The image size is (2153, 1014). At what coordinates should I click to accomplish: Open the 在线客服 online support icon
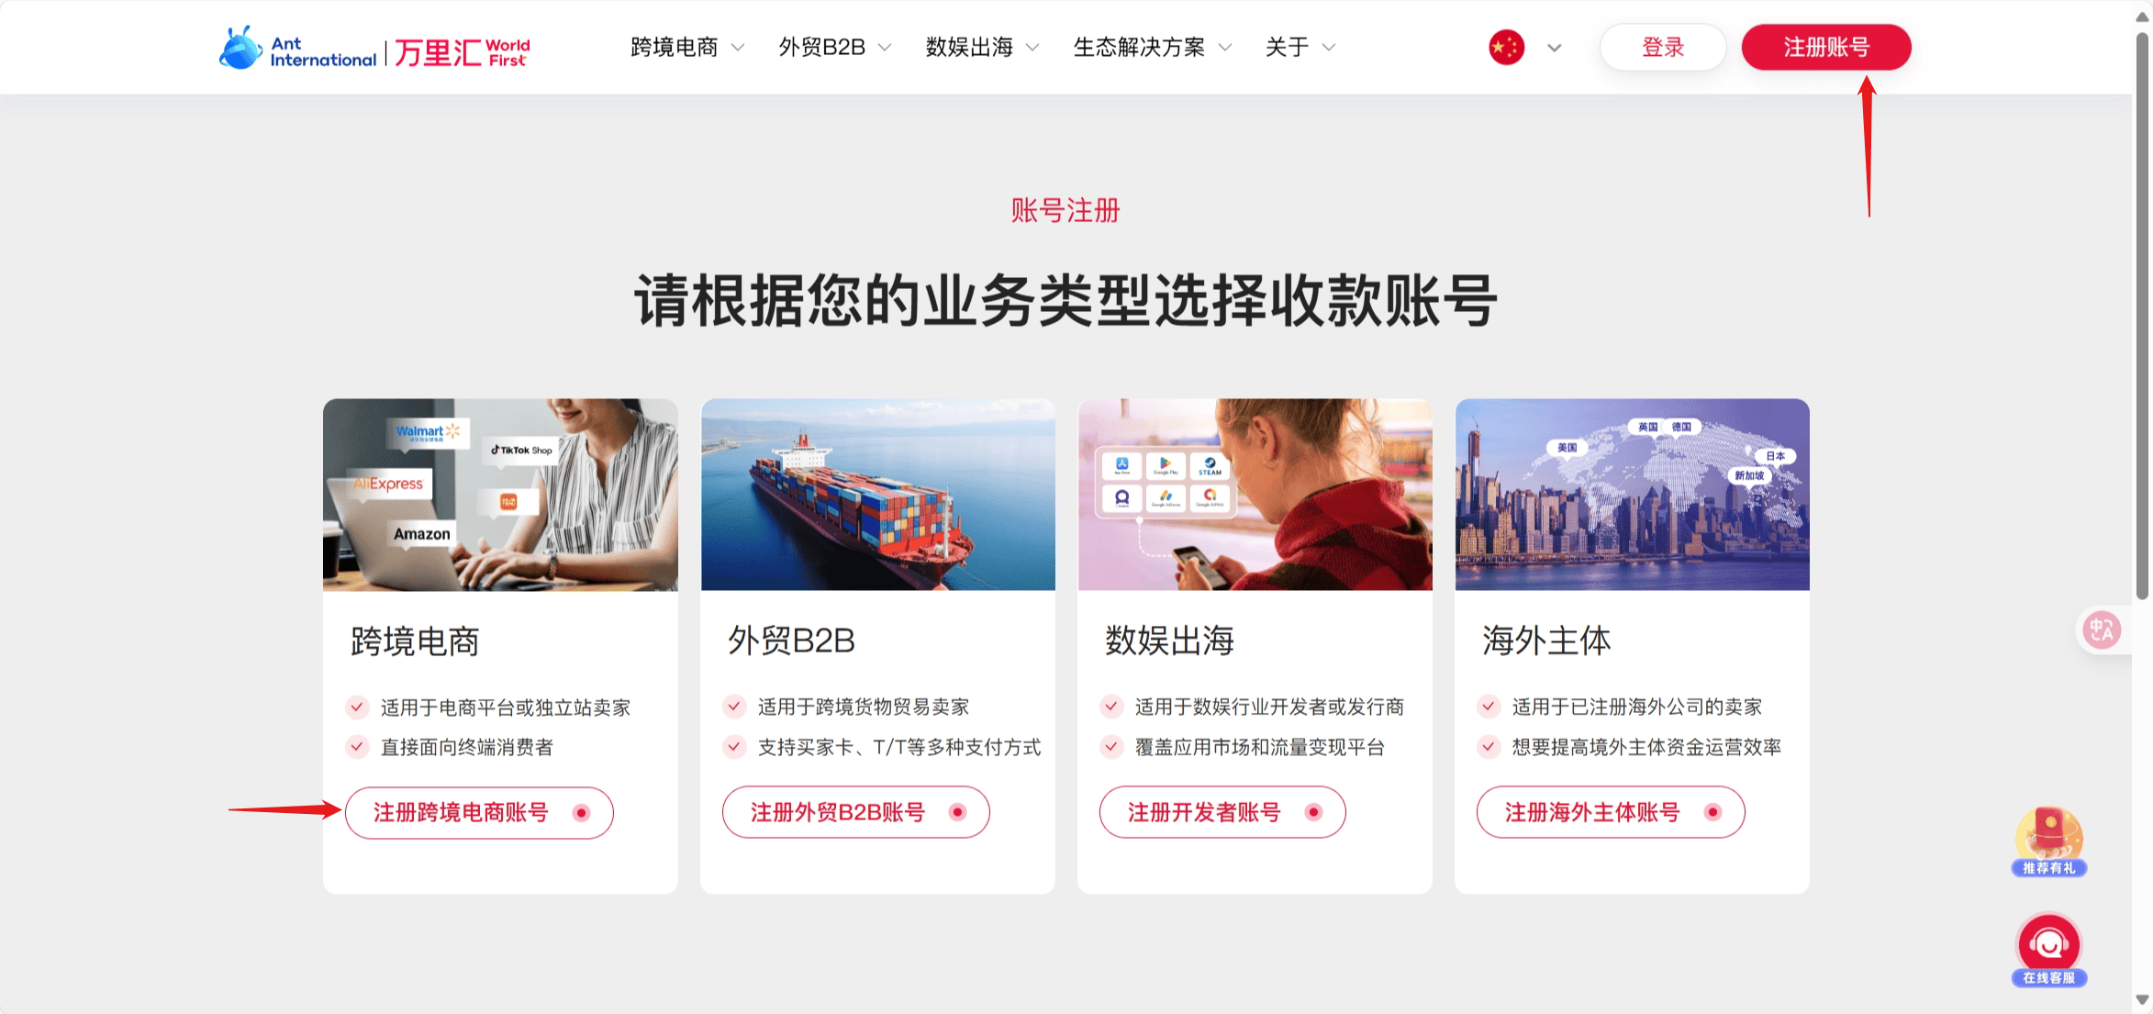(x=2048, y=950)
